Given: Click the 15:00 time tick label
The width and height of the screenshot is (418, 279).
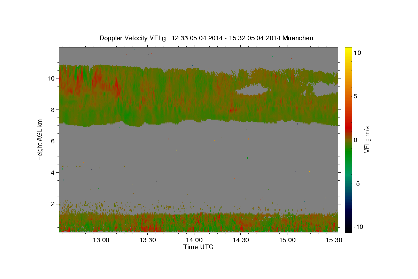Looking at the screenshot, I should point(287,240).
